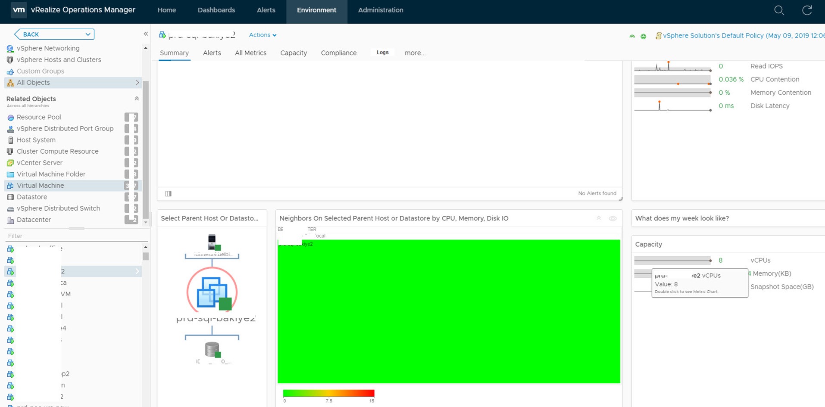The height and width of the screenshot is (407, 825).
Task: Switch to the Alerts object tab
Action: click(212, 53)
